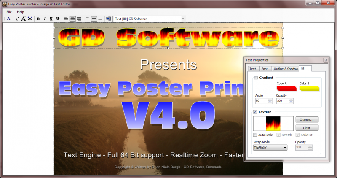Pick the red Color A swatch
This screenshot has width=337, height=178.
[286, 89]
